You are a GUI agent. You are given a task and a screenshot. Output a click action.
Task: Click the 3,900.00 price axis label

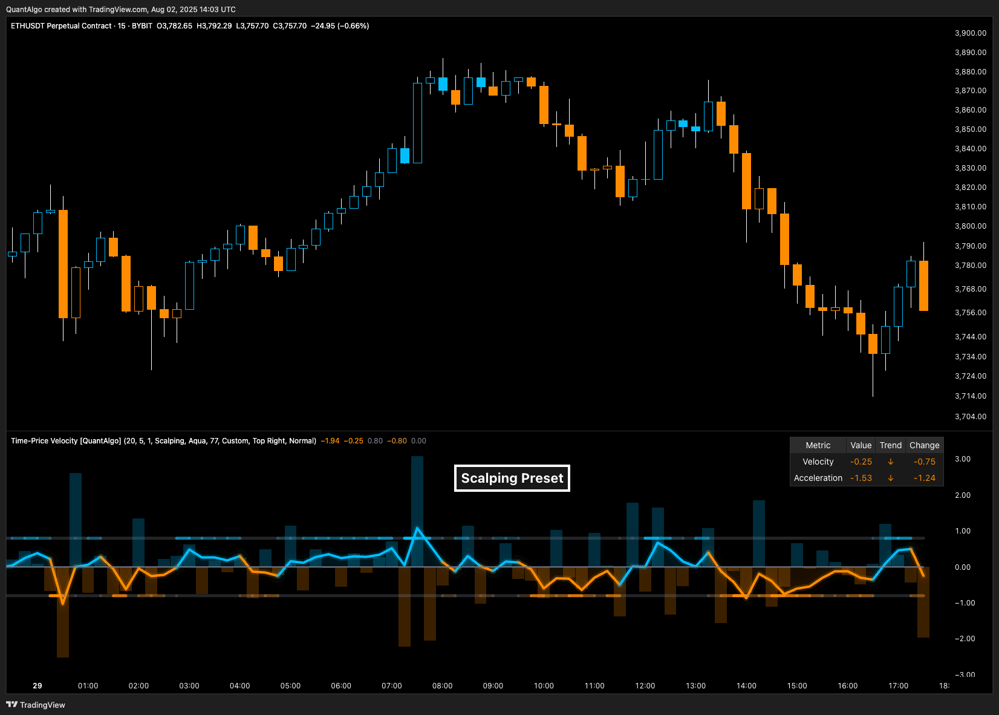pyautogui.click(x=971, y=33)
